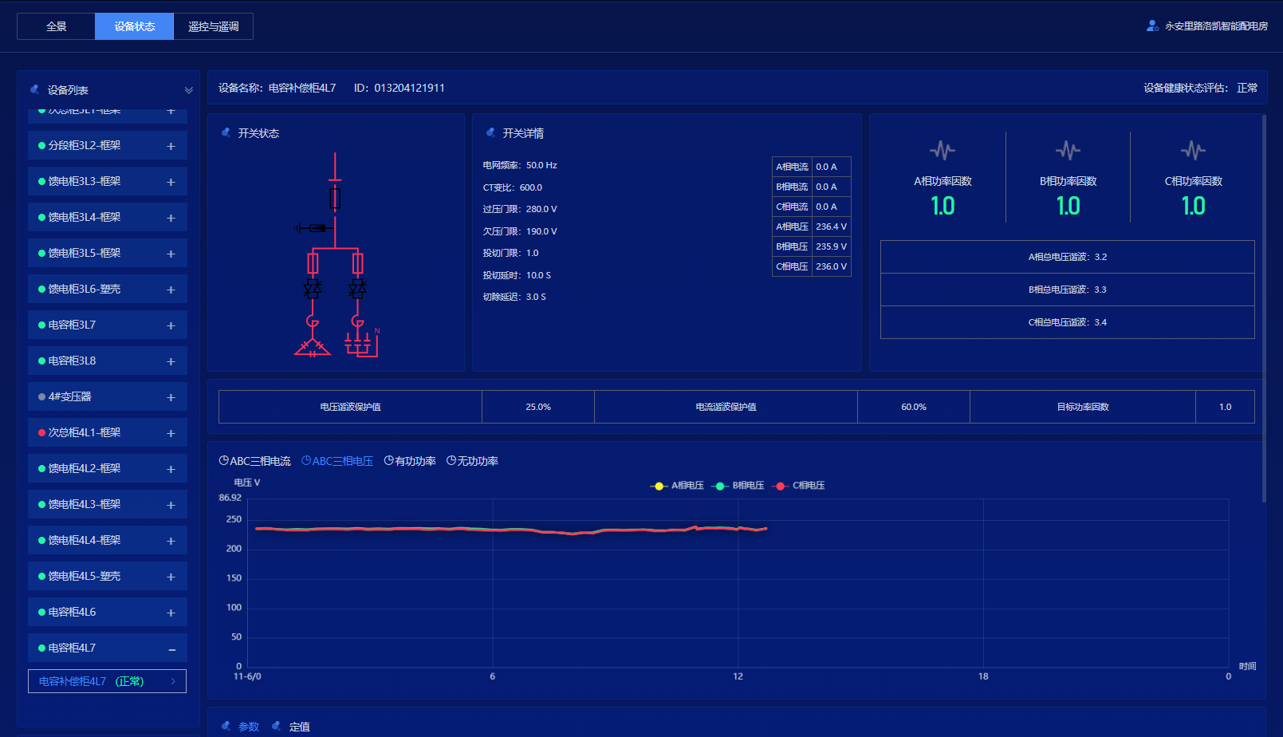1283x737 pixels.
Task: Click the C相功率因数 waveform icon
Action: (1193, 150)
